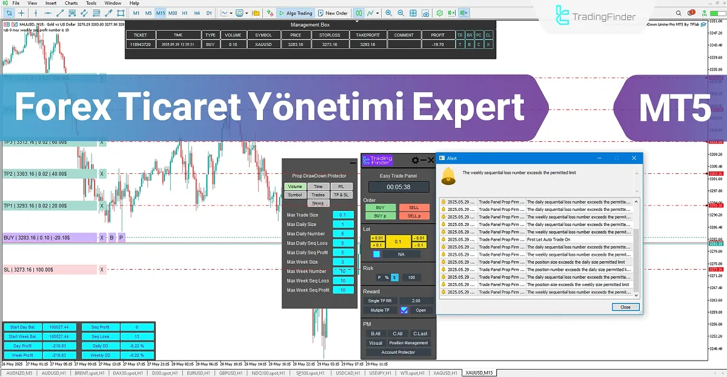The width and height of the screenshot is (727, 377).
Task: Open the Charts menu
Action: tap(71, 3)
